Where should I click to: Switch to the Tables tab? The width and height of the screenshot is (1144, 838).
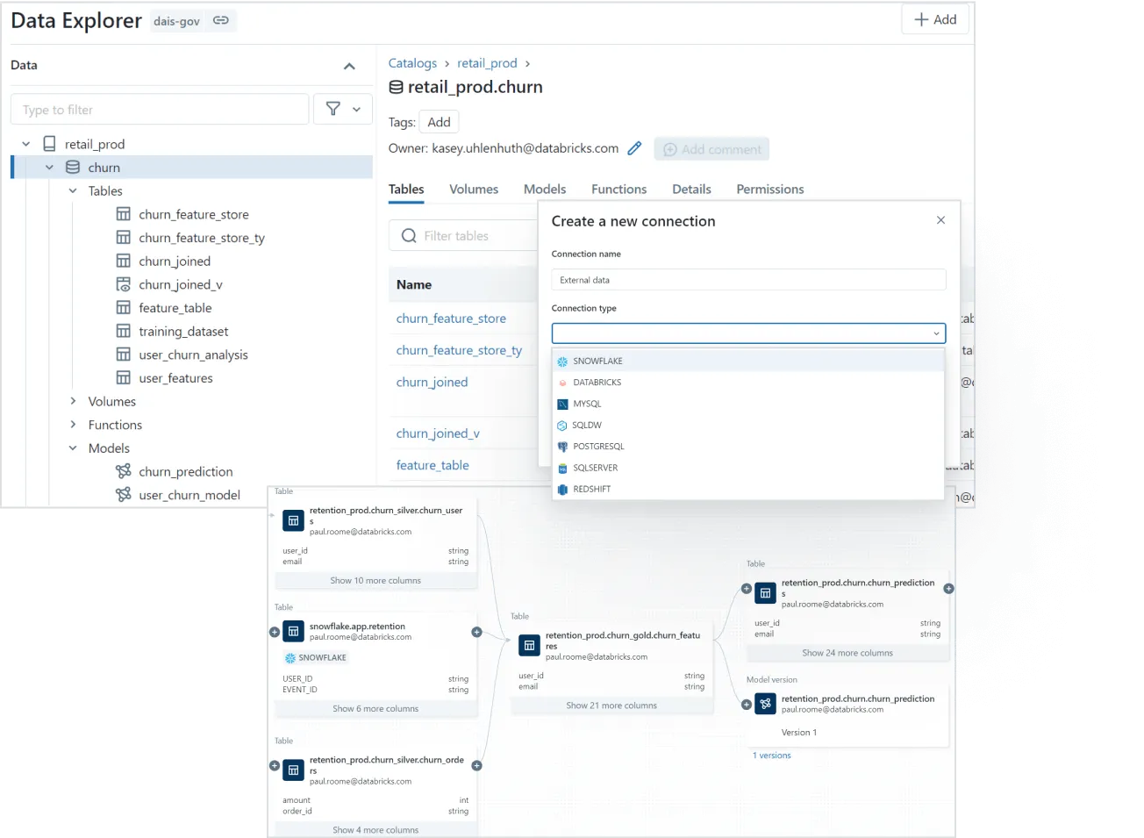406,190
